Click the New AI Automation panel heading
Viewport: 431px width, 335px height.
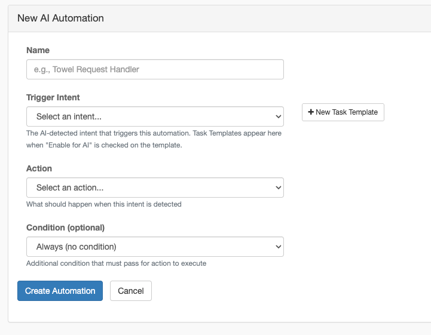(x=60, y=18)
